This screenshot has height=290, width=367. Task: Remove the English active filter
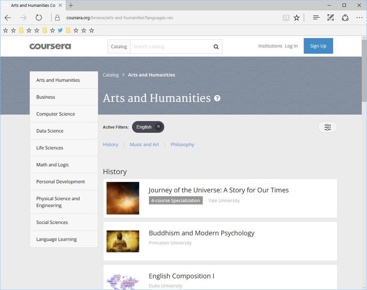(158, 126)
